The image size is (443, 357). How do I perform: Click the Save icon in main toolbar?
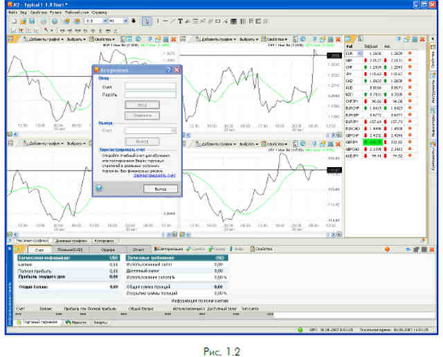[x=32, y=21]
